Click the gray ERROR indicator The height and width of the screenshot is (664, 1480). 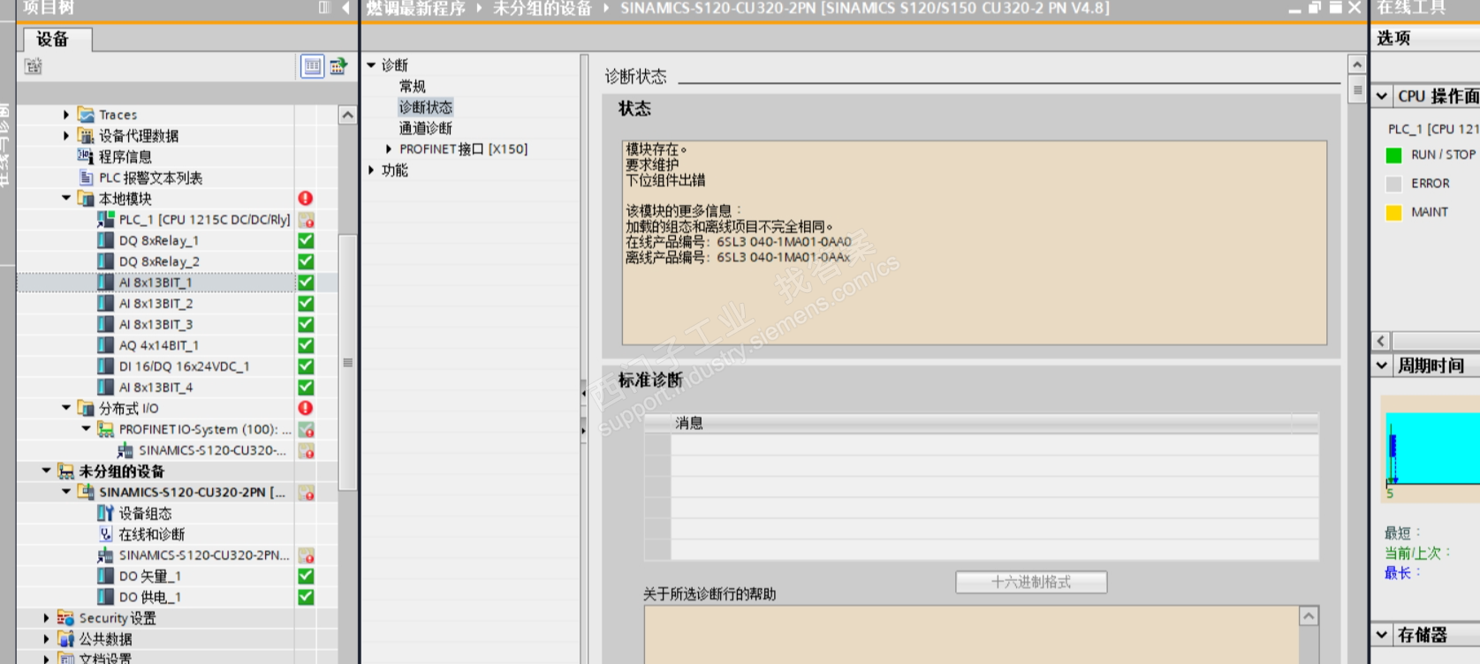coord(1394,184)
